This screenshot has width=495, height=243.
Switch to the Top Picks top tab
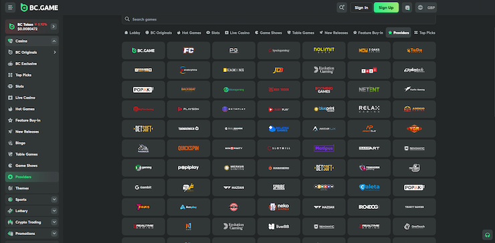(425, 33)
